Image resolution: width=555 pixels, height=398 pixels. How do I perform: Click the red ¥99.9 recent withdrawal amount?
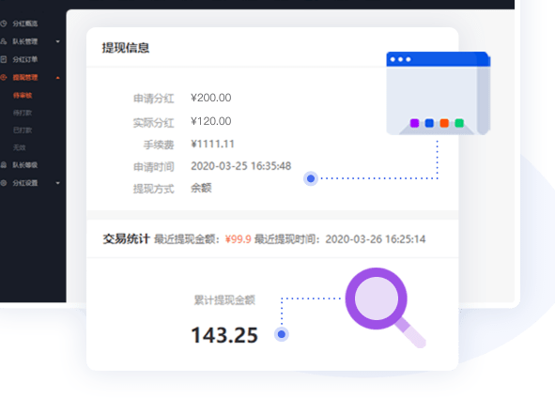(239, 239)
